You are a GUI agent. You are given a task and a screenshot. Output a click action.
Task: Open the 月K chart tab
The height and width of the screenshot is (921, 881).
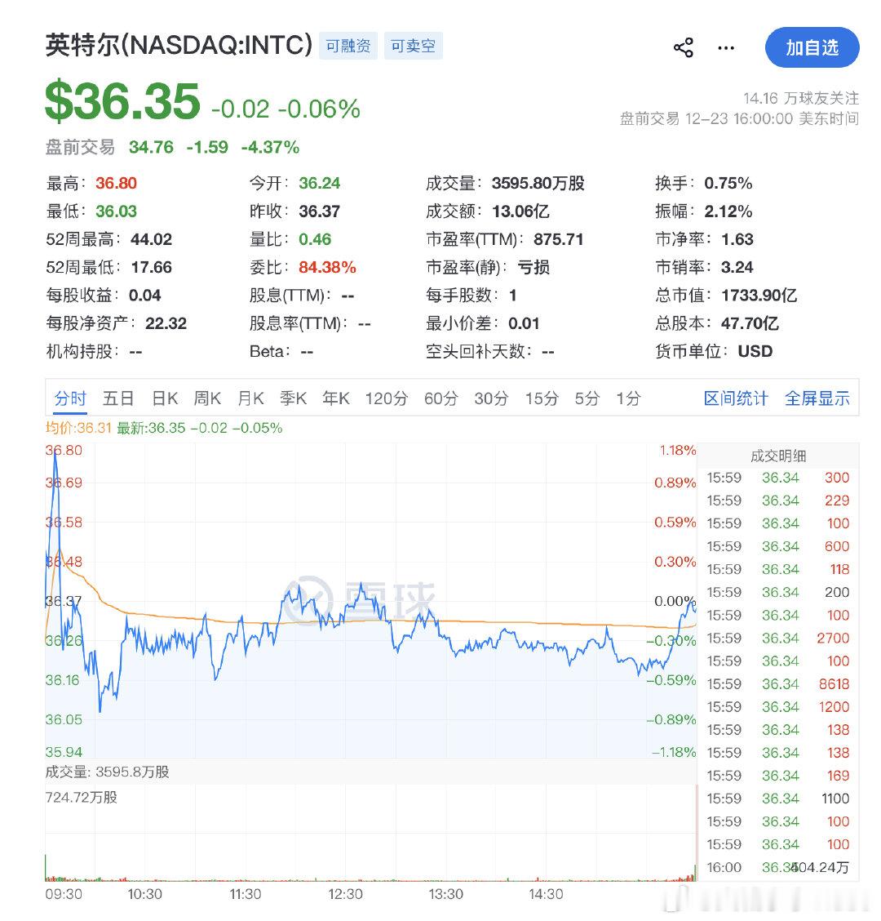point(250,398)
